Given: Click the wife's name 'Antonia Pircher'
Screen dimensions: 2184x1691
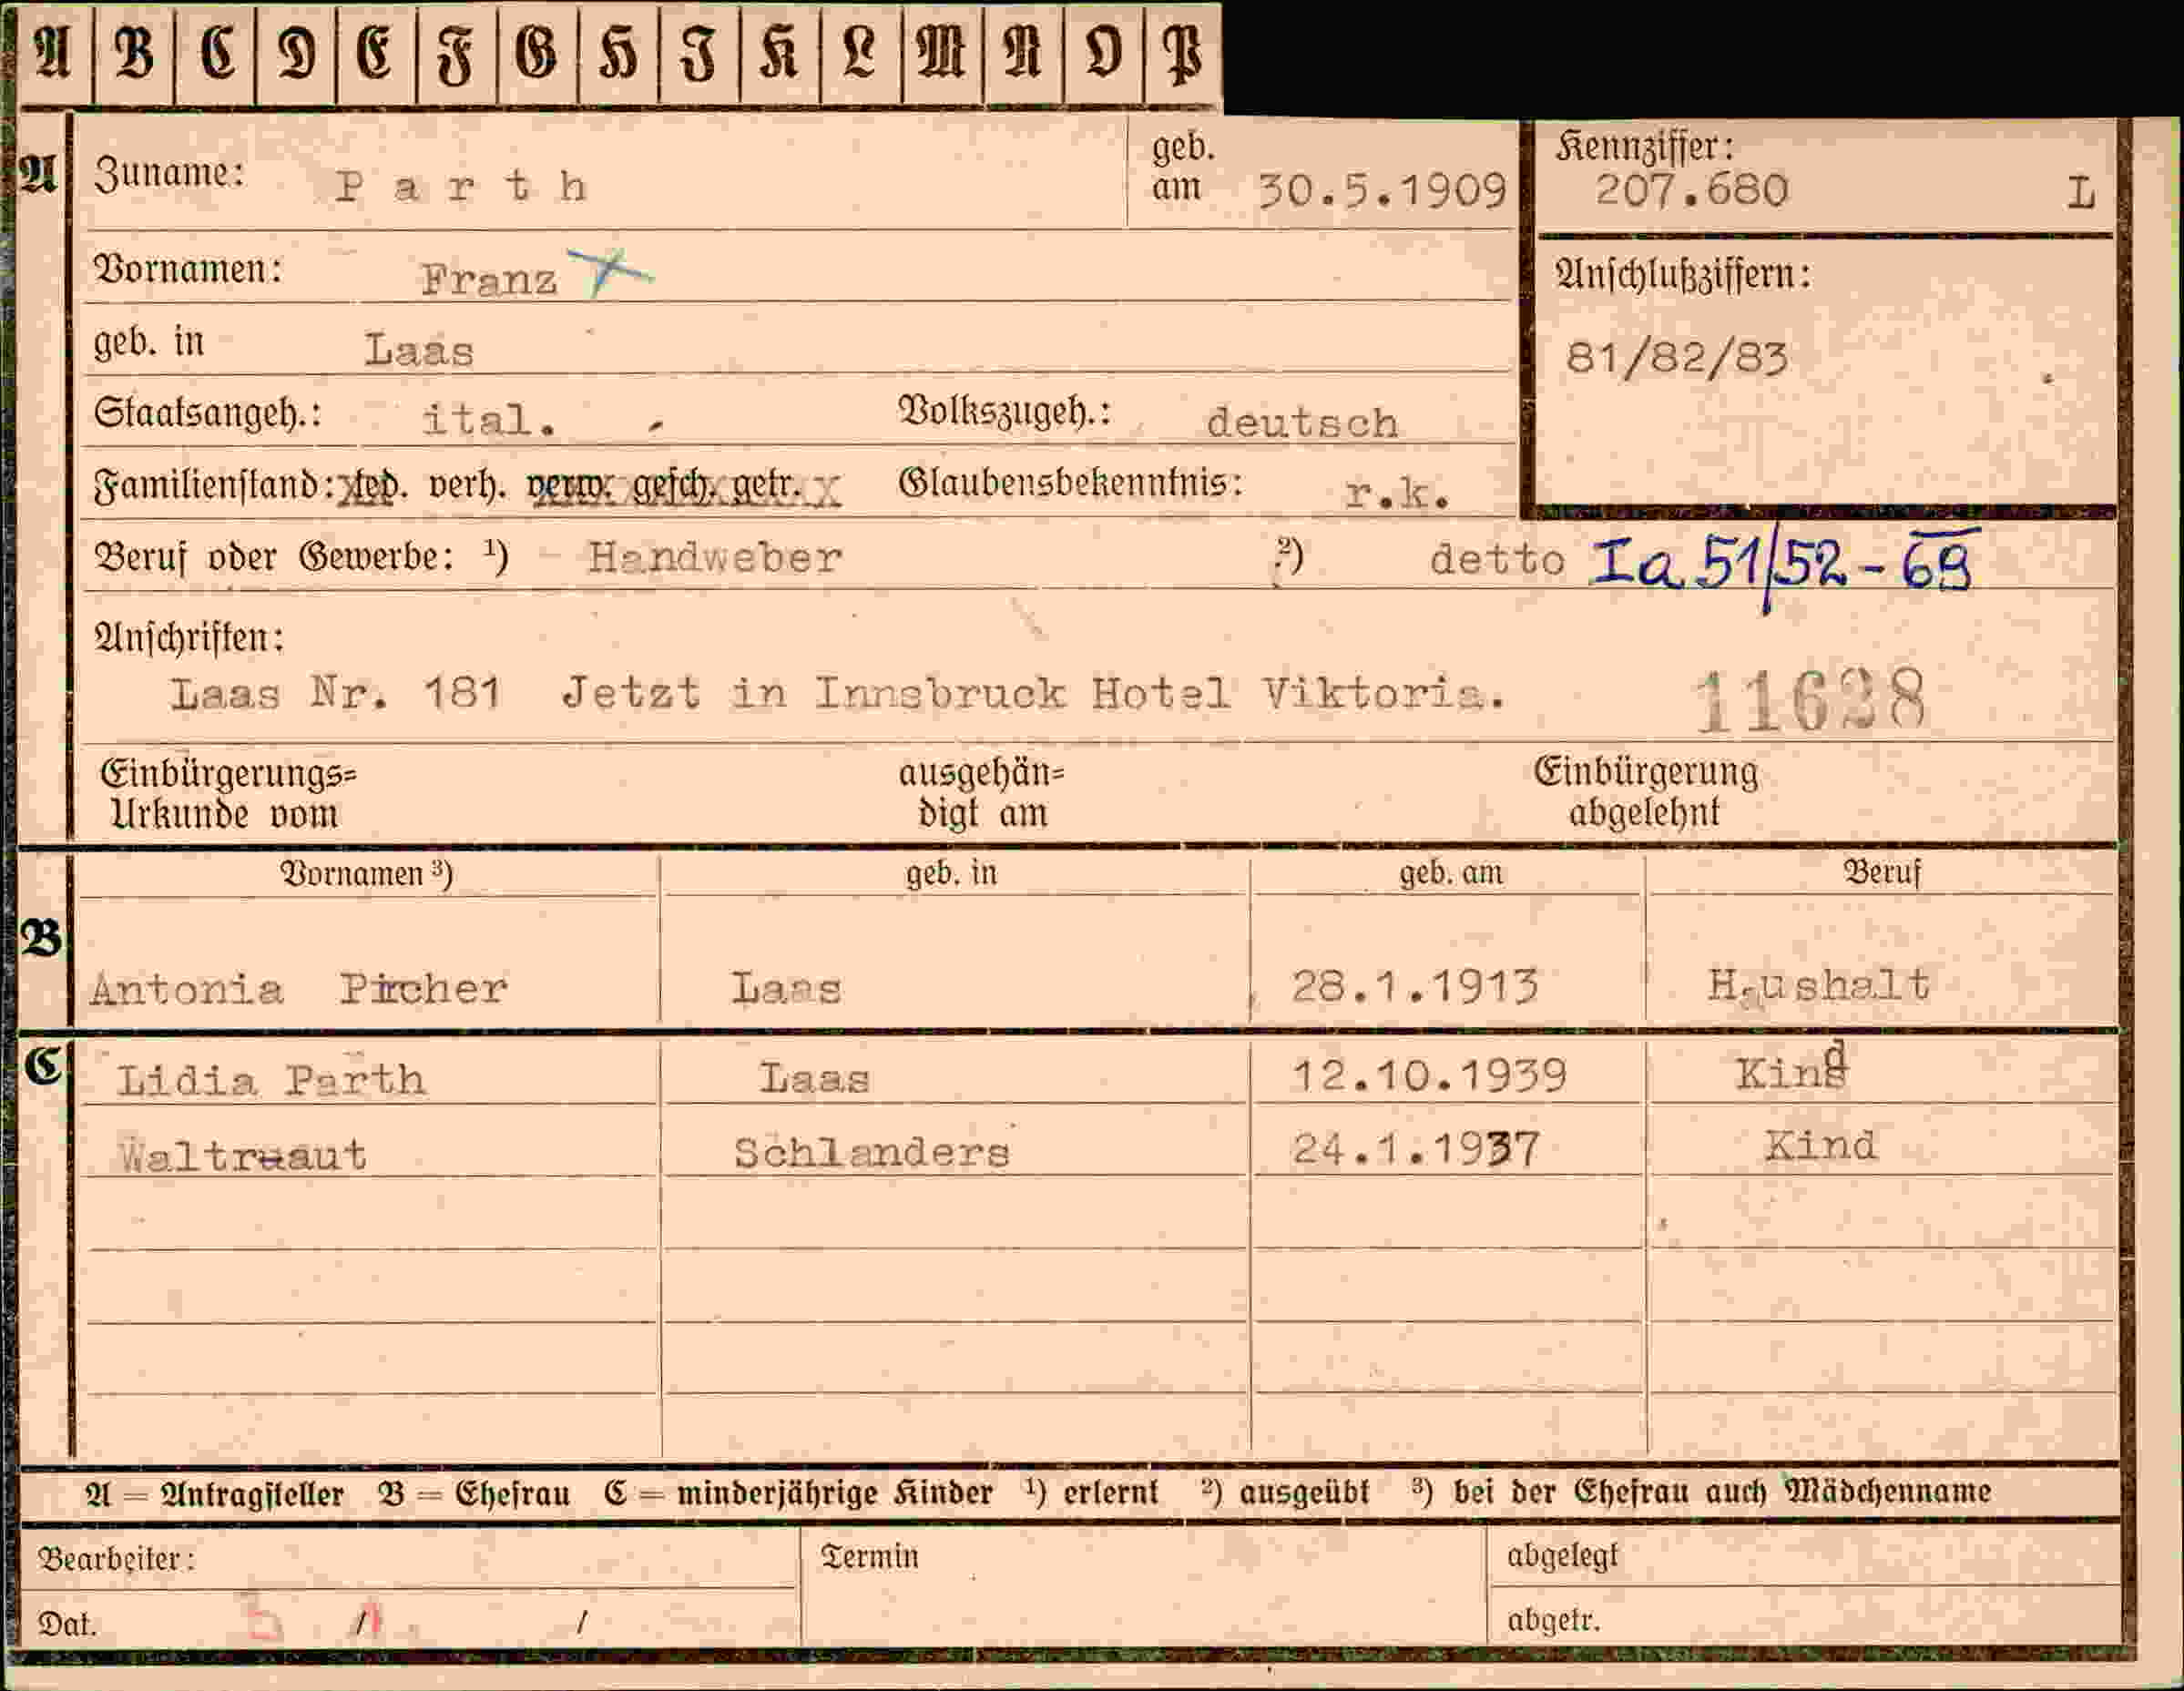Looking at the screenshot, I should click(298, 989).
